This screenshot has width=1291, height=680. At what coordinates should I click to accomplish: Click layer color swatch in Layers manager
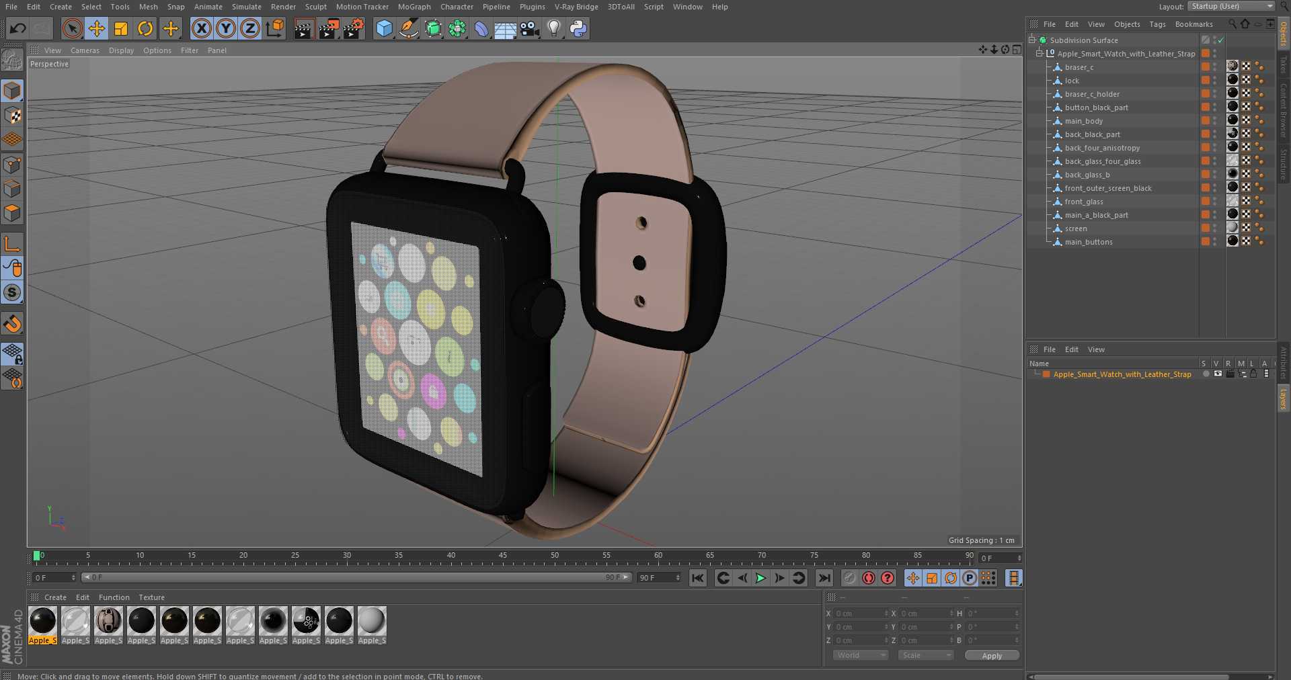tap(1046, 374)
